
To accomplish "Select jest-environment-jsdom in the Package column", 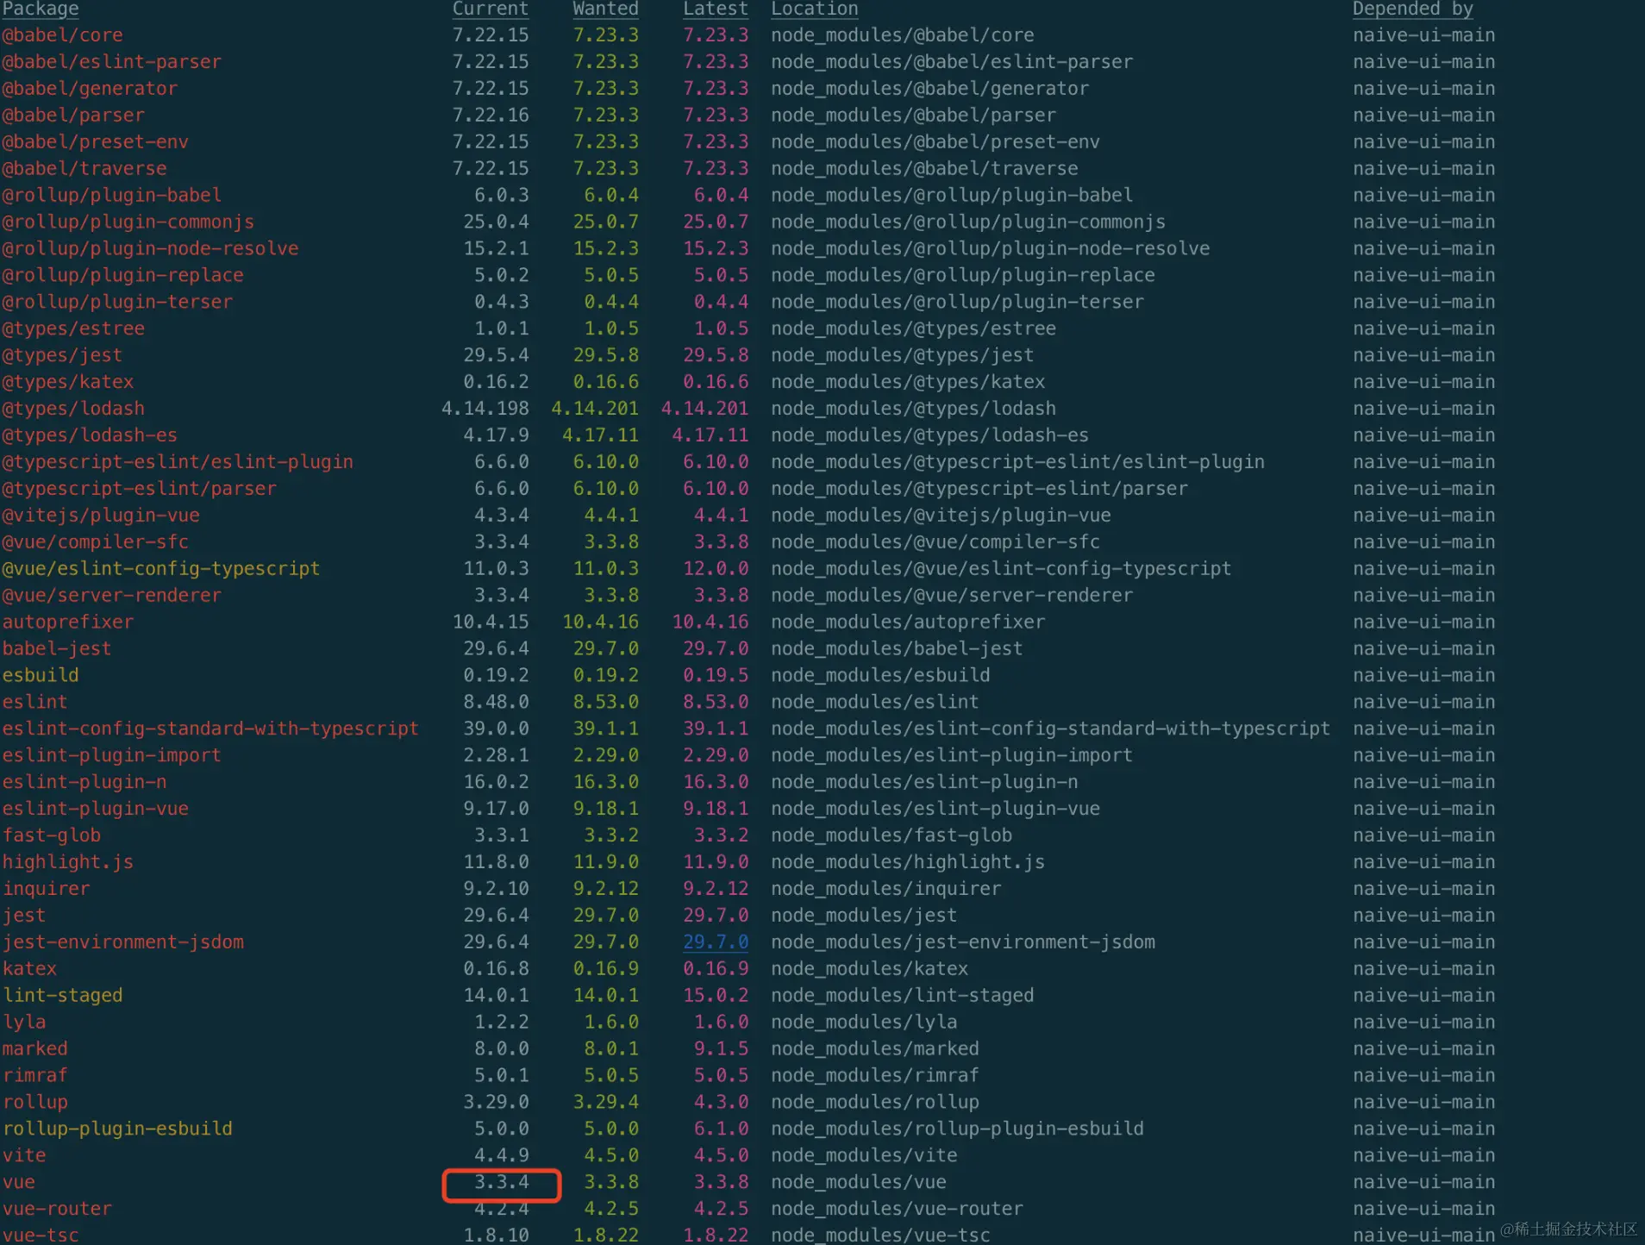I will pos(122,942).
